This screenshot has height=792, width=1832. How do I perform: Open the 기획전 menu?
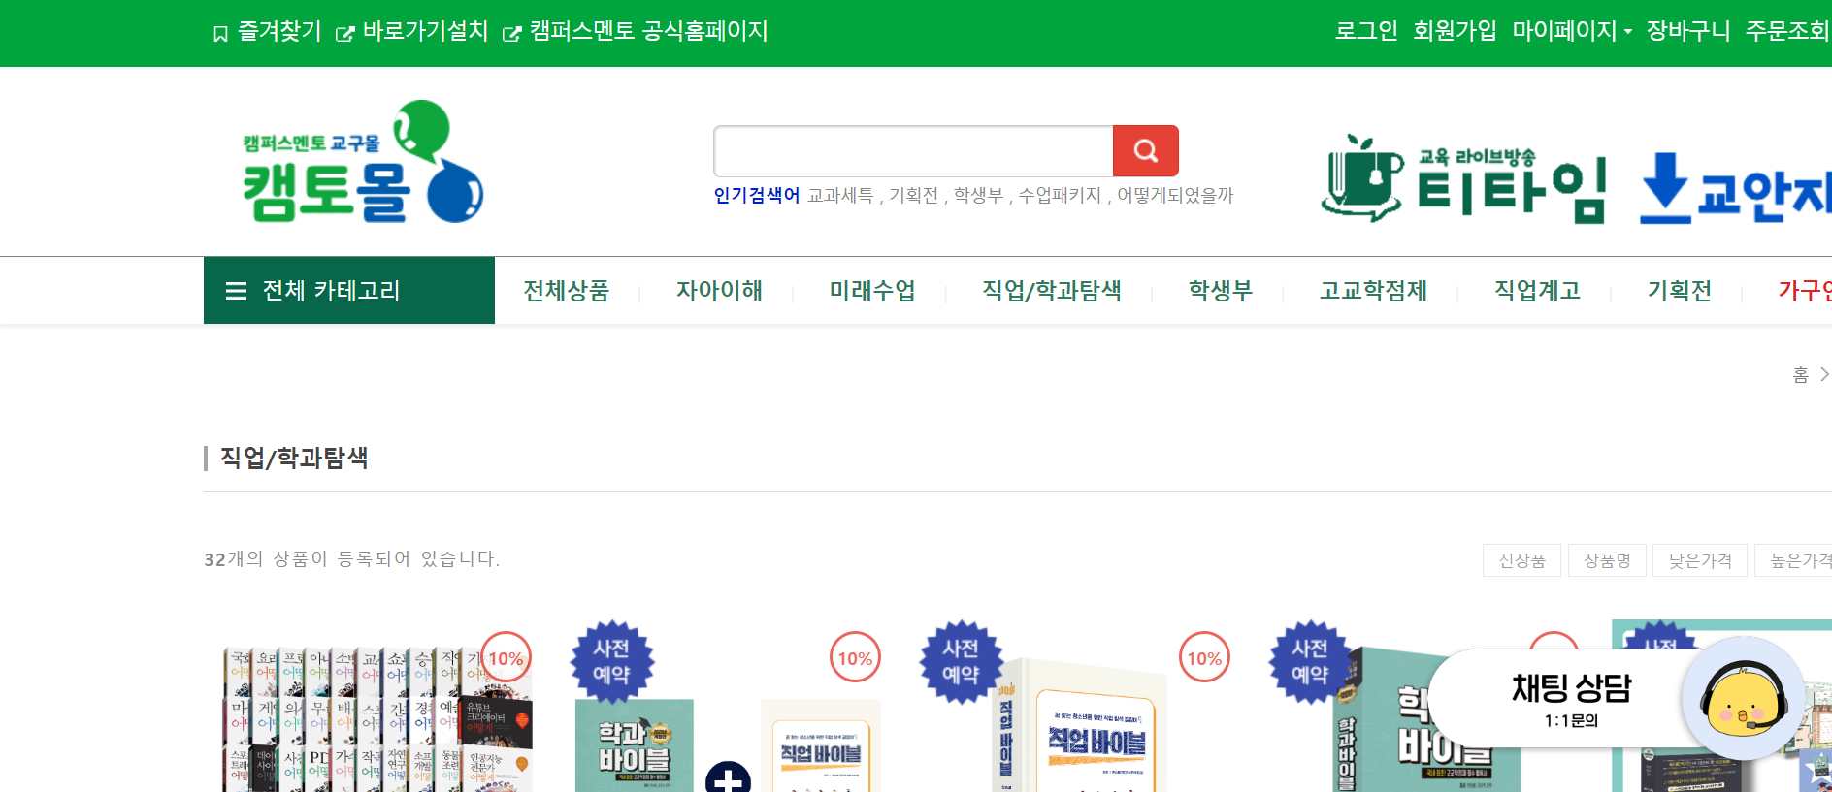1680,290
